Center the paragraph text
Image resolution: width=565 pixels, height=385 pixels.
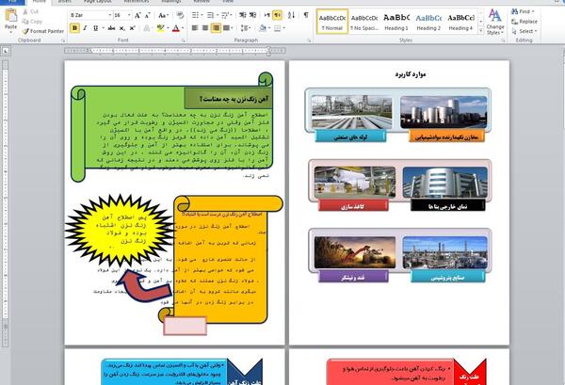click(x=205, y=28)
